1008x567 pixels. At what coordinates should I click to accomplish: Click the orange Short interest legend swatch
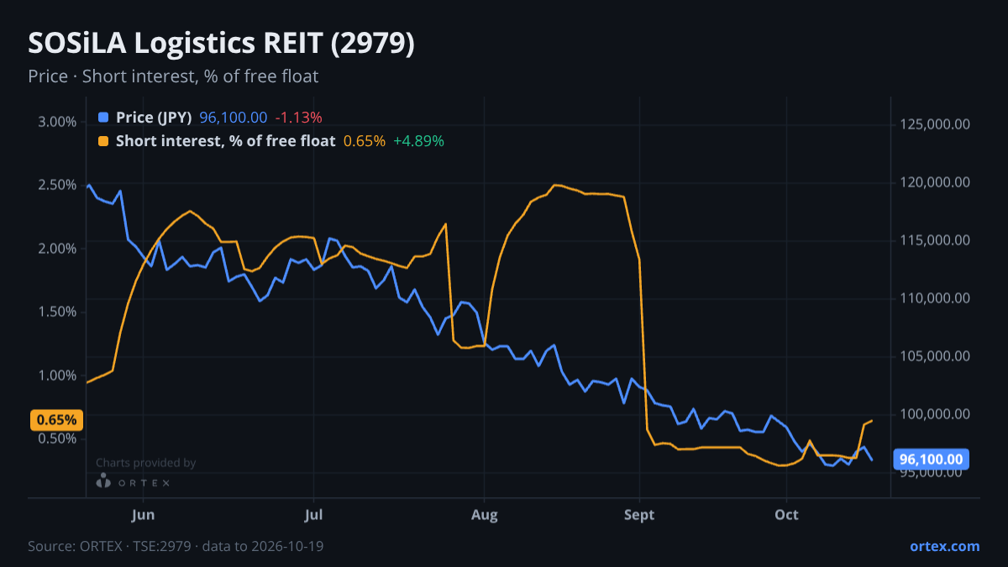click(x=103, y=141)
